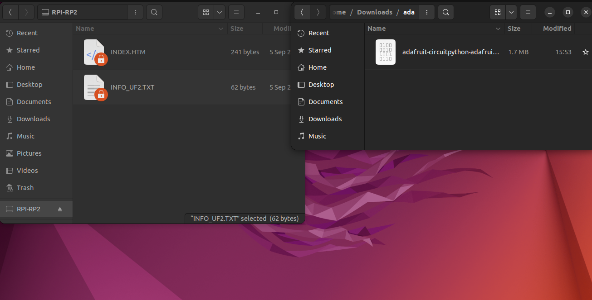Screen dimensions: 592x300
Task: Eject the RPI-RP2 drive in sidebar
Action: point(60,210)
